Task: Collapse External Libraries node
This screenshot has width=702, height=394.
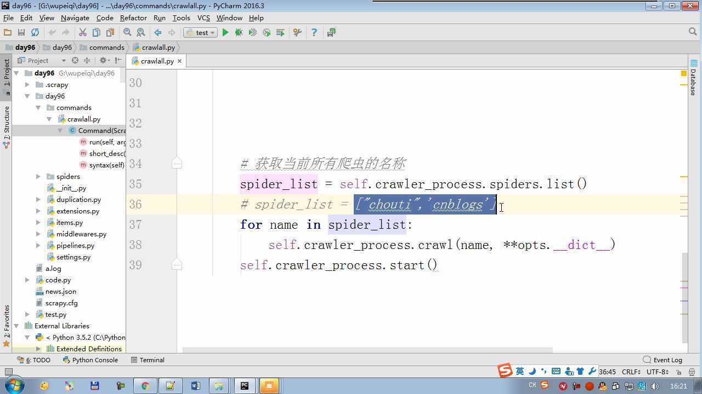Action: (16, 326)
